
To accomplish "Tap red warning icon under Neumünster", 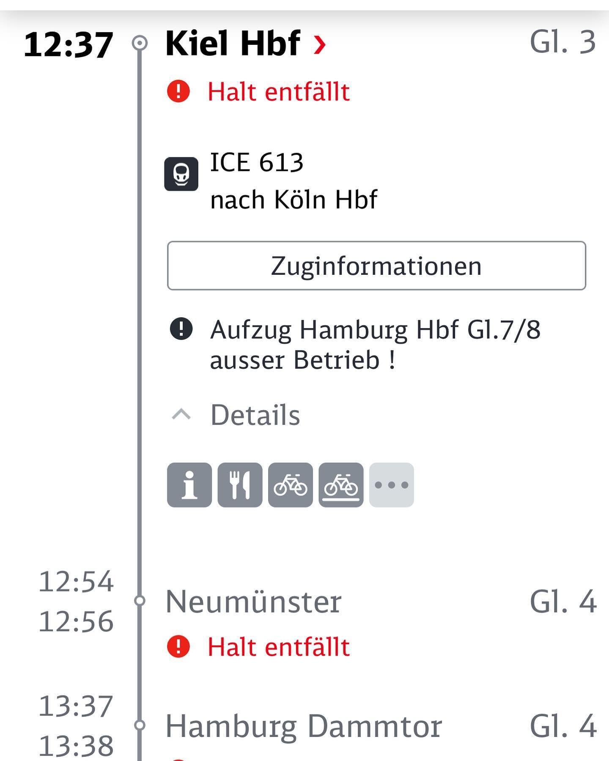I will [x=178, y=647].
